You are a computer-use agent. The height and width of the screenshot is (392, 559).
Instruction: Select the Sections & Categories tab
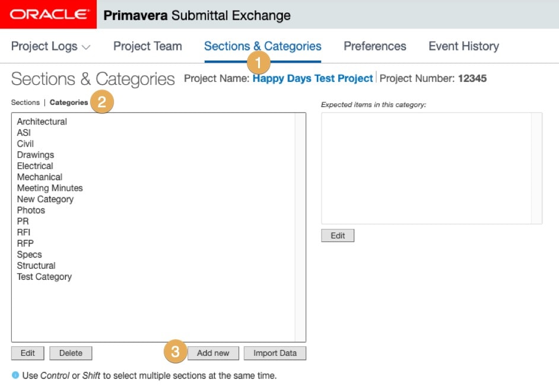pos(262,46)
